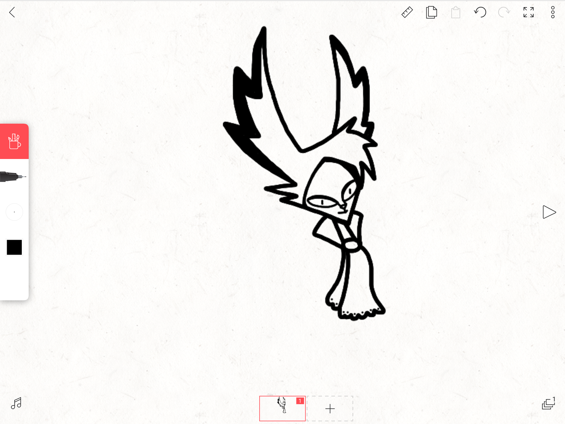Select frame 1 thumbnail in timeline
This screenshot has height=424, width=565.
point(282,408)
